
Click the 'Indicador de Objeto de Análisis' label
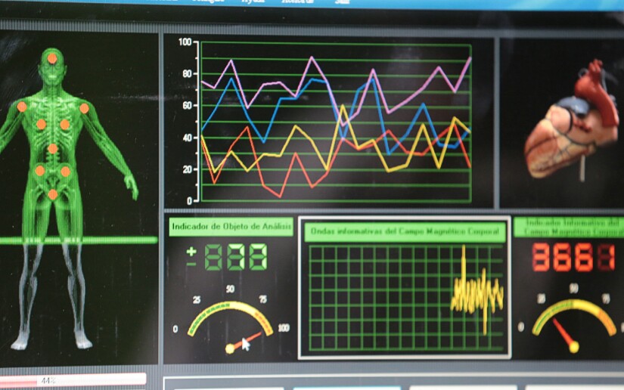pos(231,227)
